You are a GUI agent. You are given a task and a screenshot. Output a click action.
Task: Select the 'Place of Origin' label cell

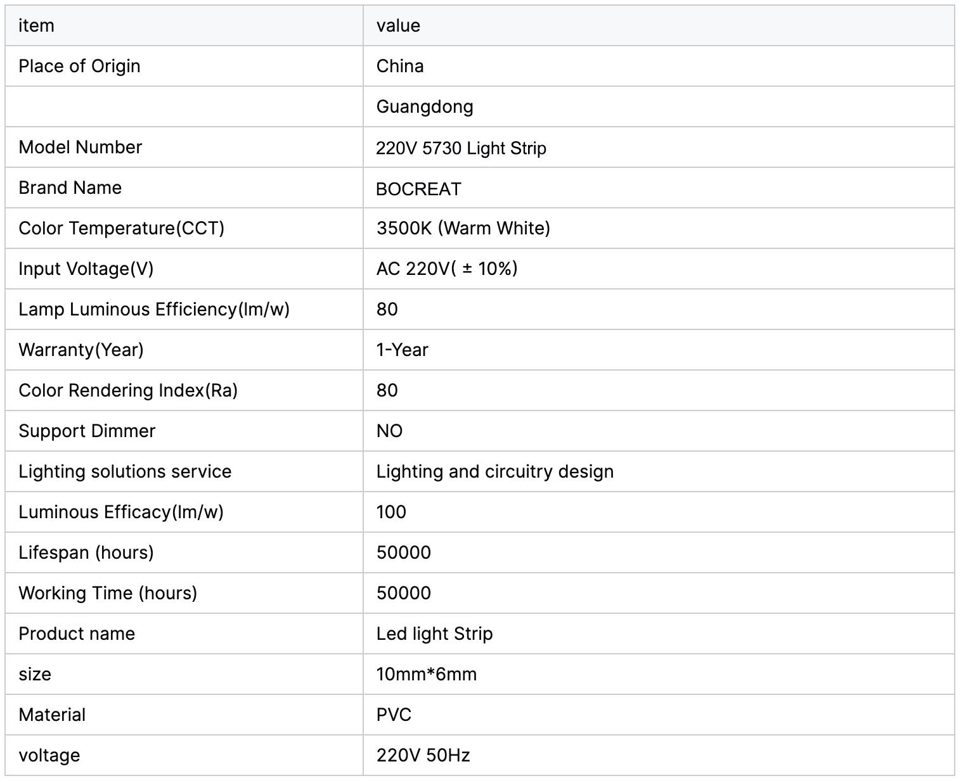(x=79, y=67)
